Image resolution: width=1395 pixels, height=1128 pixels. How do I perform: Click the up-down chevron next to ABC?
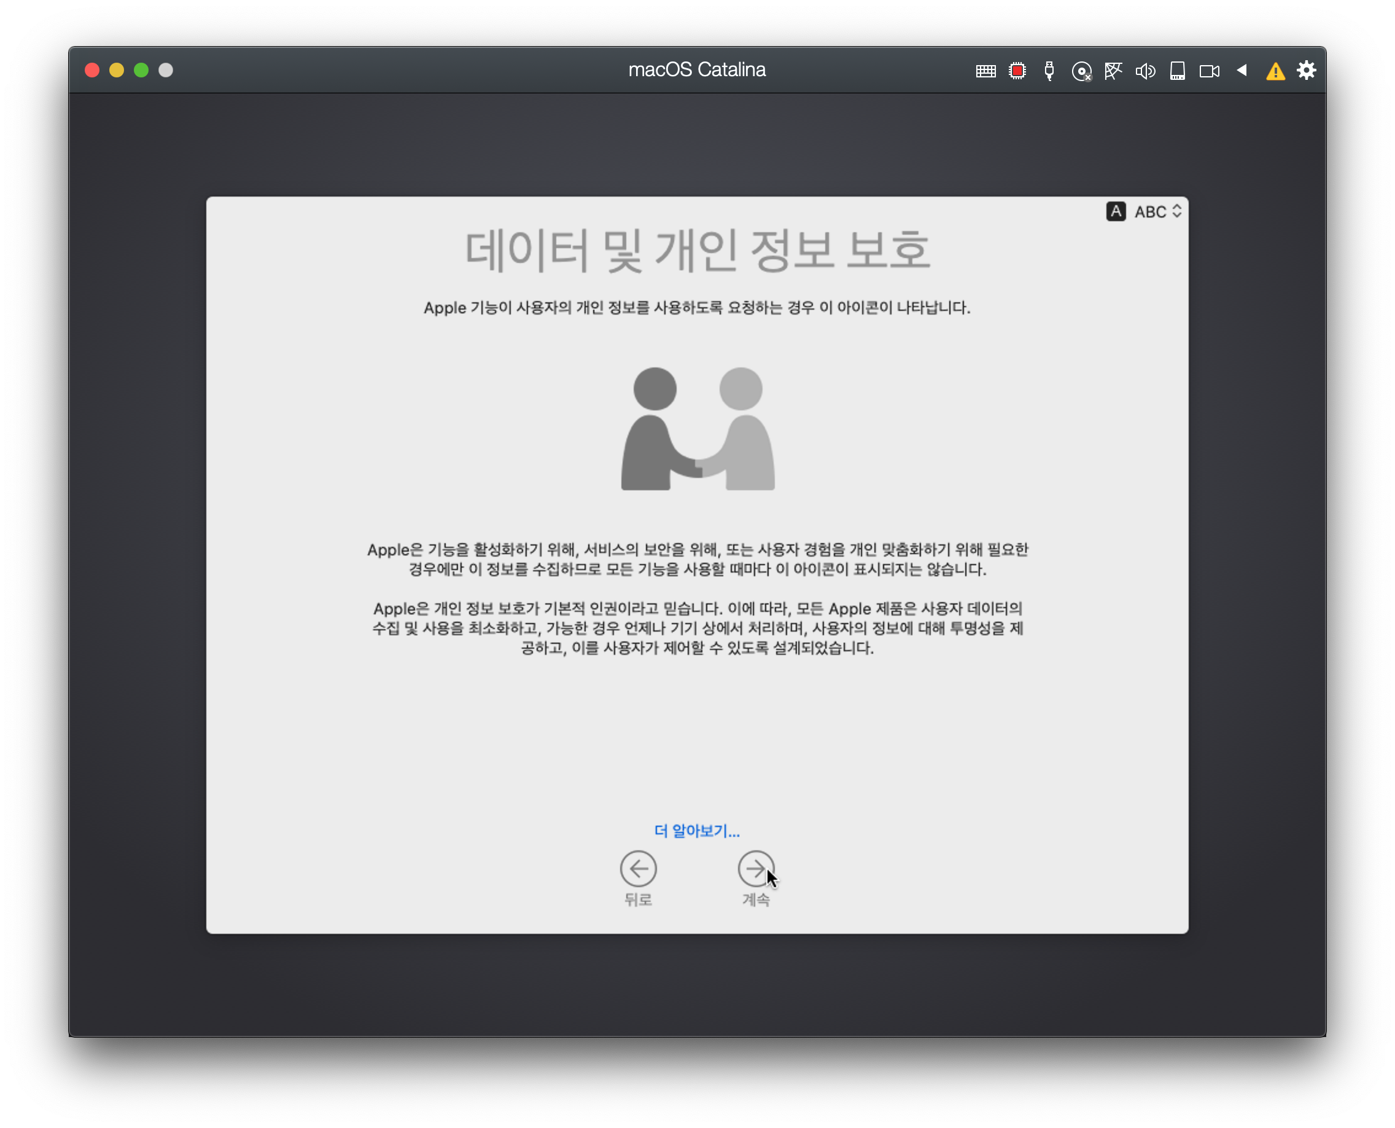(1177, 211)
